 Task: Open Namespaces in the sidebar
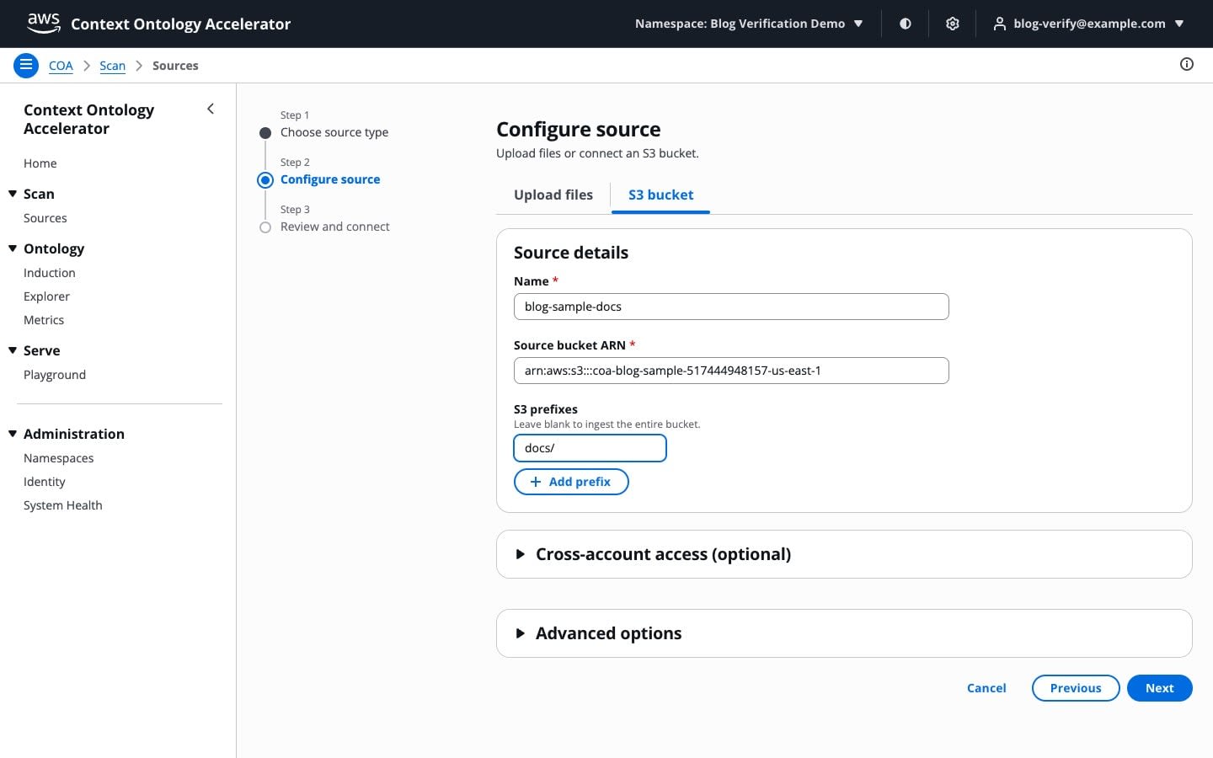pyautogui.click(x=59, y=458)
